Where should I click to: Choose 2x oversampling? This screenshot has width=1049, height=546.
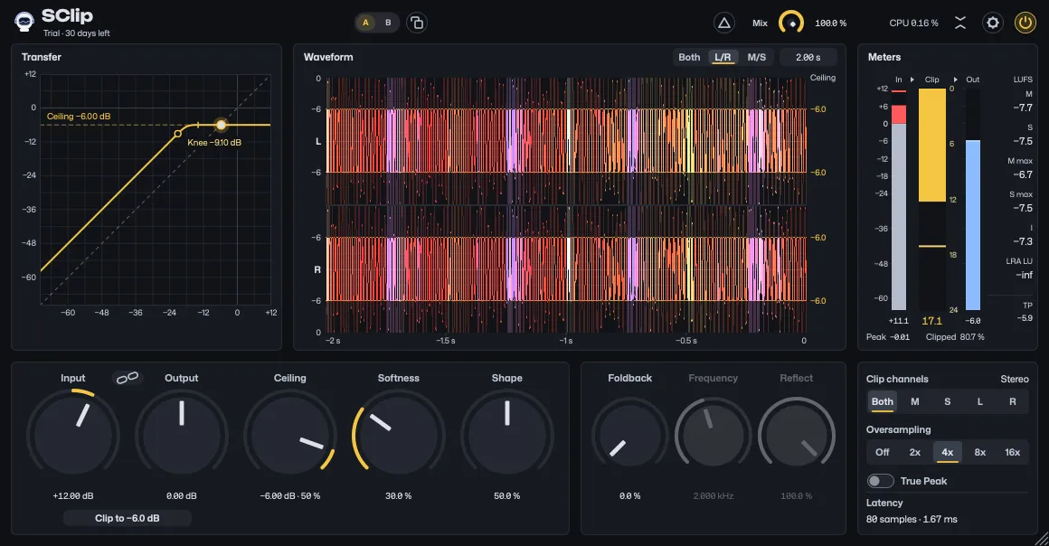click(x=914, y=452)
